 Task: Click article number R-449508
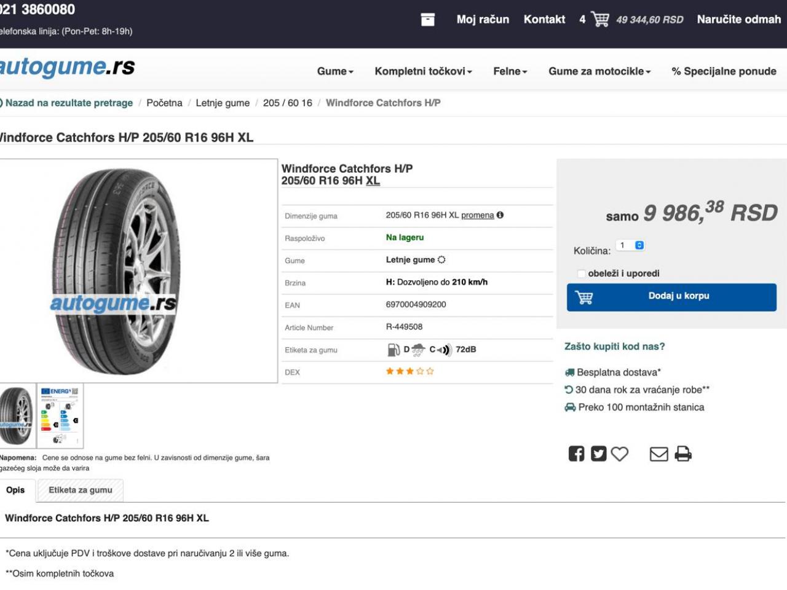click(x=404, y=327)
